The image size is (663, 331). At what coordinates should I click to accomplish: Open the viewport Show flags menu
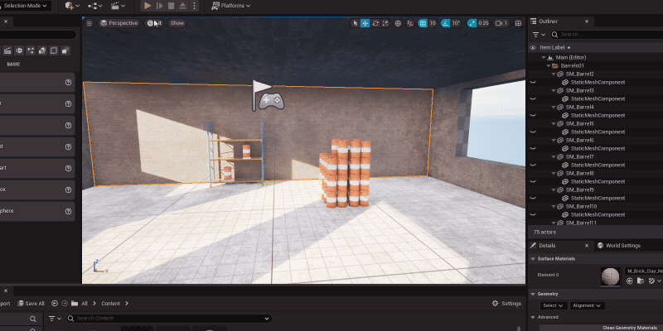click(x=177, y=23)
